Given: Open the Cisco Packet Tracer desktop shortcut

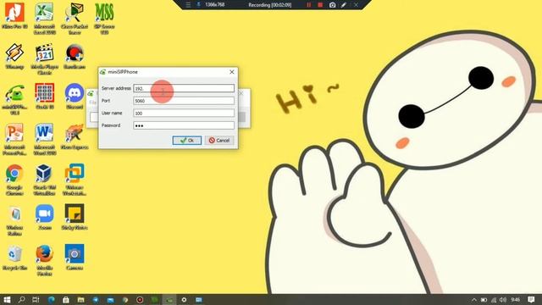Looking at the screenshot, I should [x=75, y=19].
